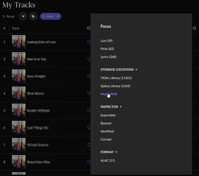Viewport: 199px width, 176px height.
Task: Select Qobuz Library (1635) filter
Action: click(116, 86)
